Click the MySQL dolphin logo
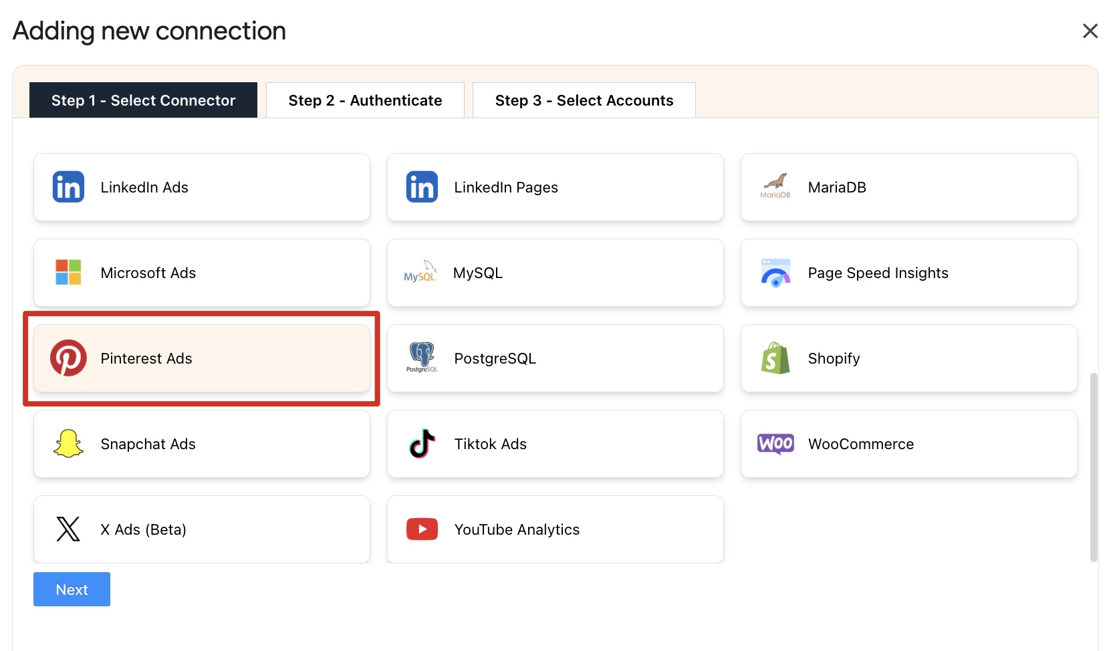 421,273
